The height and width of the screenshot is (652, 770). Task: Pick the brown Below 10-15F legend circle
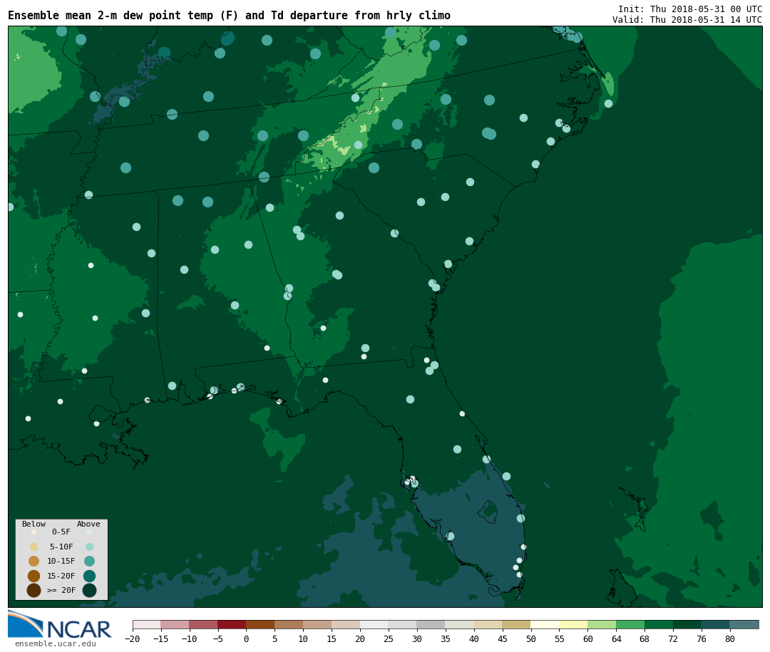(x=34, y=561)
